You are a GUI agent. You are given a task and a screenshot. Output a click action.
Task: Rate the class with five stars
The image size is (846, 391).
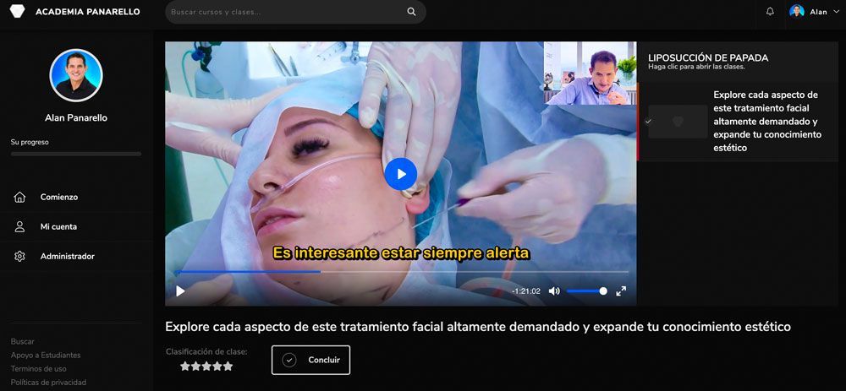click(x=228, y=367)
